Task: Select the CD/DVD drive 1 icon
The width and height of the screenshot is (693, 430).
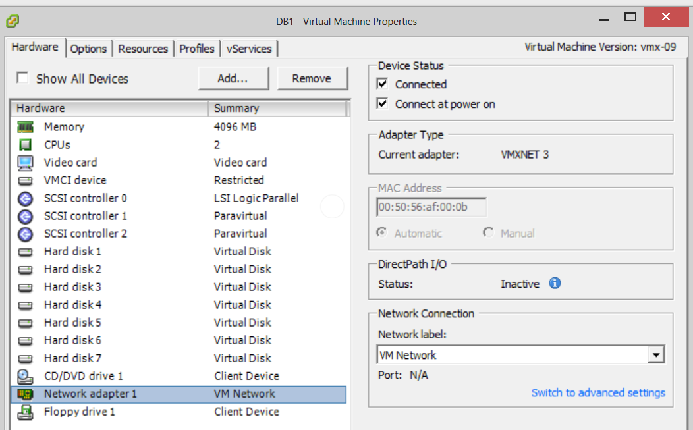Action: [25, 376]
